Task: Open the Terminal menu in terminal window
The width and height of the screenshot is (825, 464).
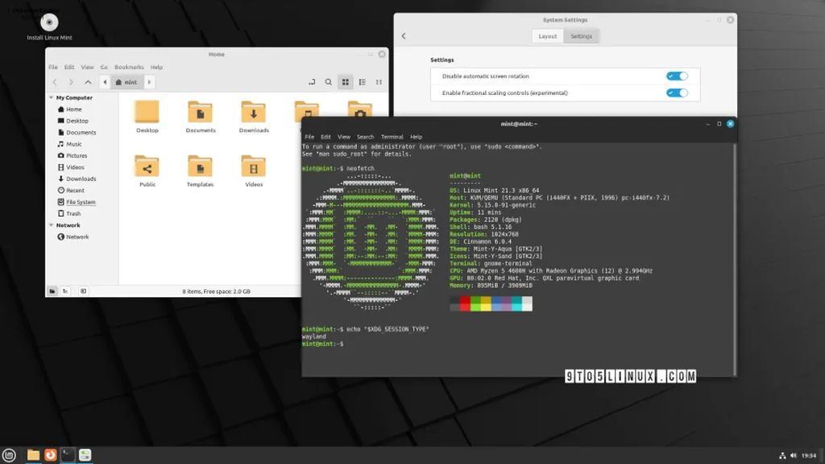Action: pyautogui.click(x=392, y=137)
